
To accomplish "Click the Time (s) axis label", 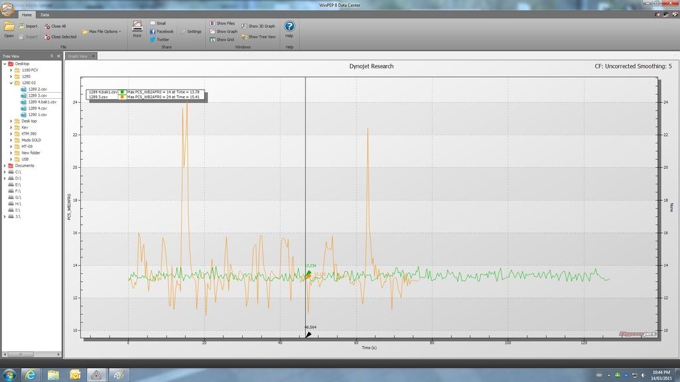I will pos(369,348).
